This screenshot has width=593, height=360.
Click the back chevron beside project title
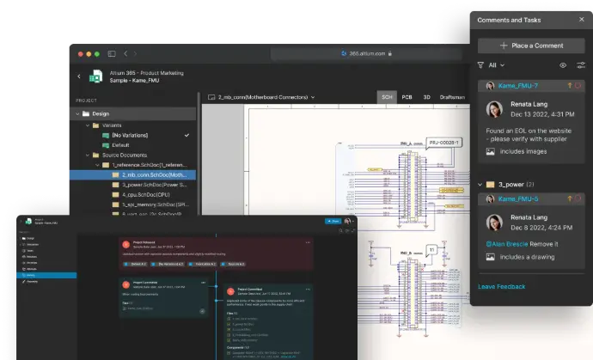click(79, 76)
